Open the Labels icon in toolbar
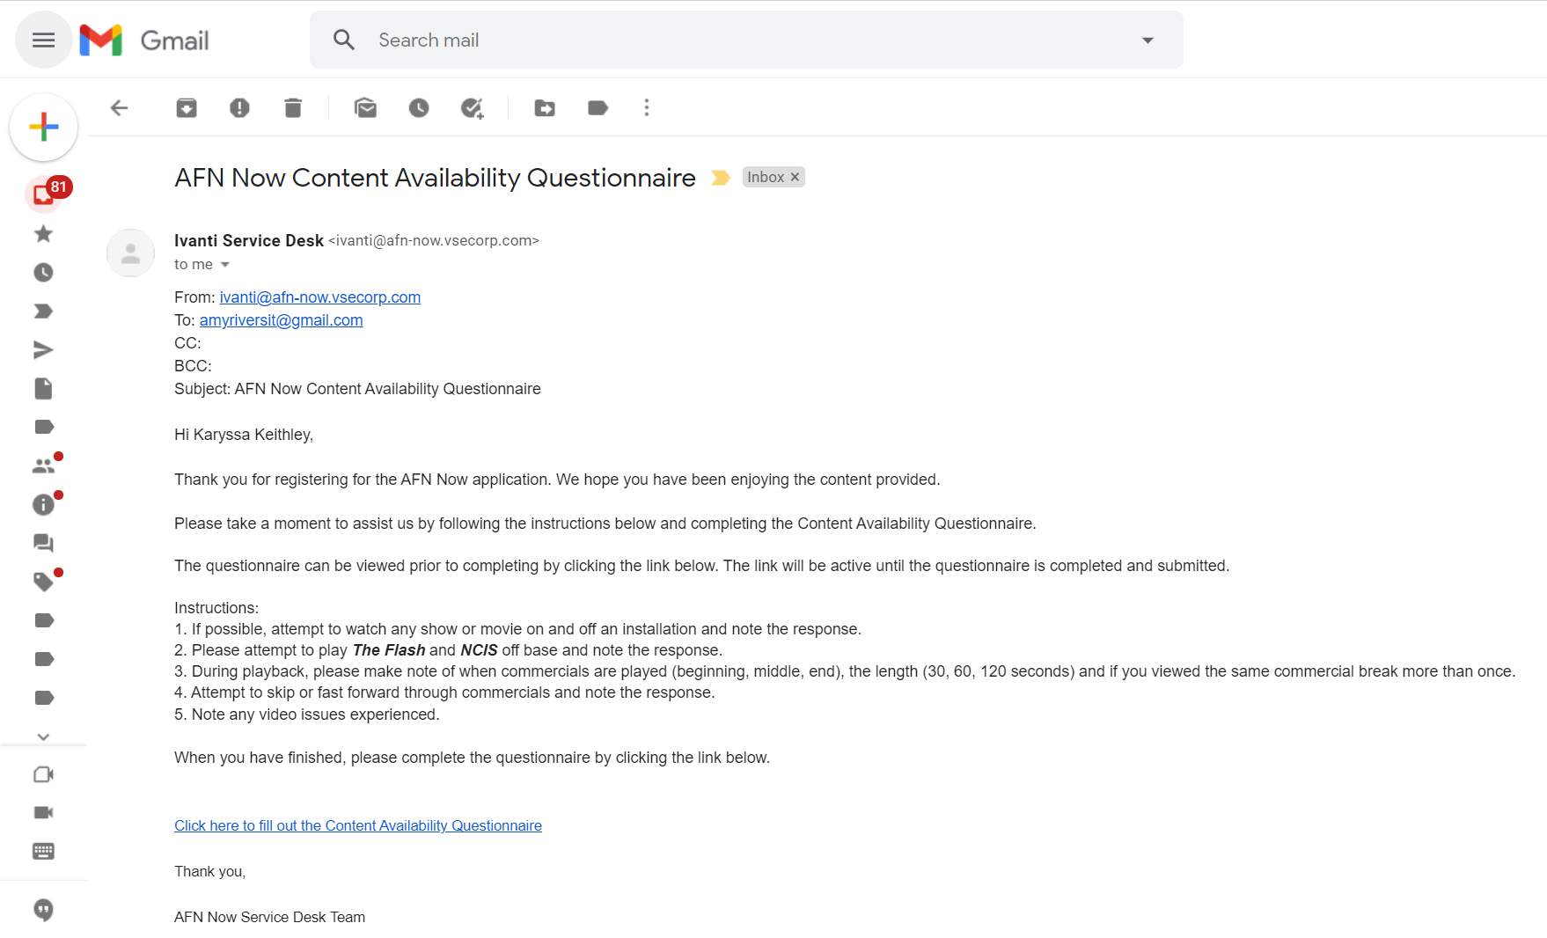The height and width of the screenshot is (938, 1547). tap(598, 108)
